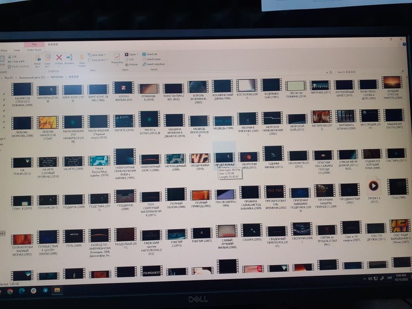
Task: Click Edit in the Open group
Action: click(129, 60)
